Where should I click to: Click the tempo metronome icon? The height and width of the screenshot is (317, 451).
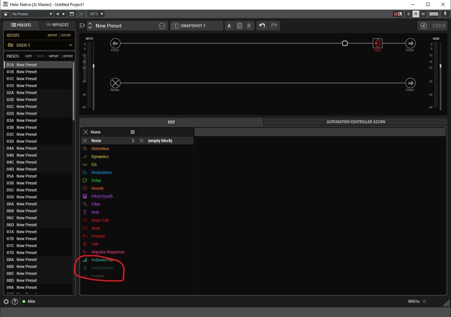click(424, 26)
